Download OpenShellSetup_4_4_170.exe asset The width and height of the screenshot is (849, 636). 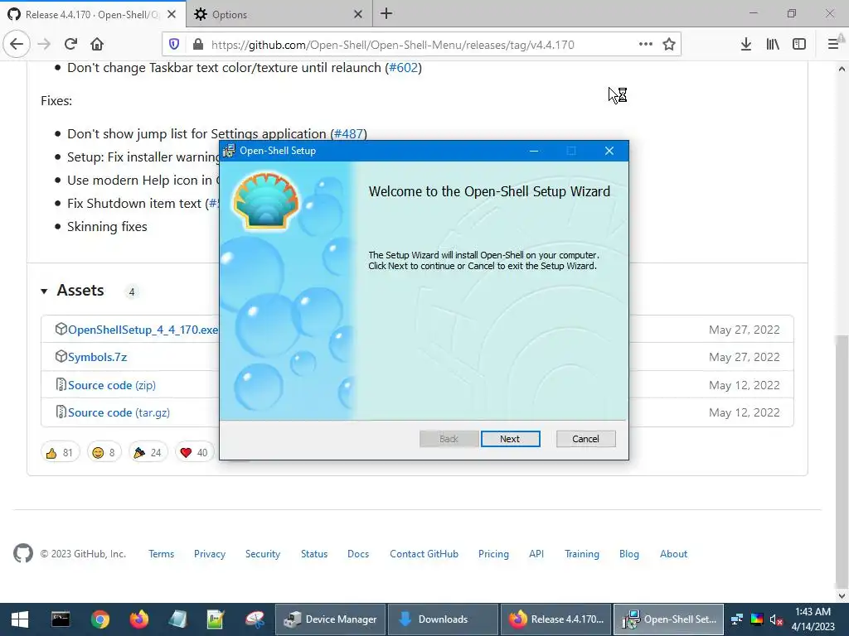coord(143,330)
